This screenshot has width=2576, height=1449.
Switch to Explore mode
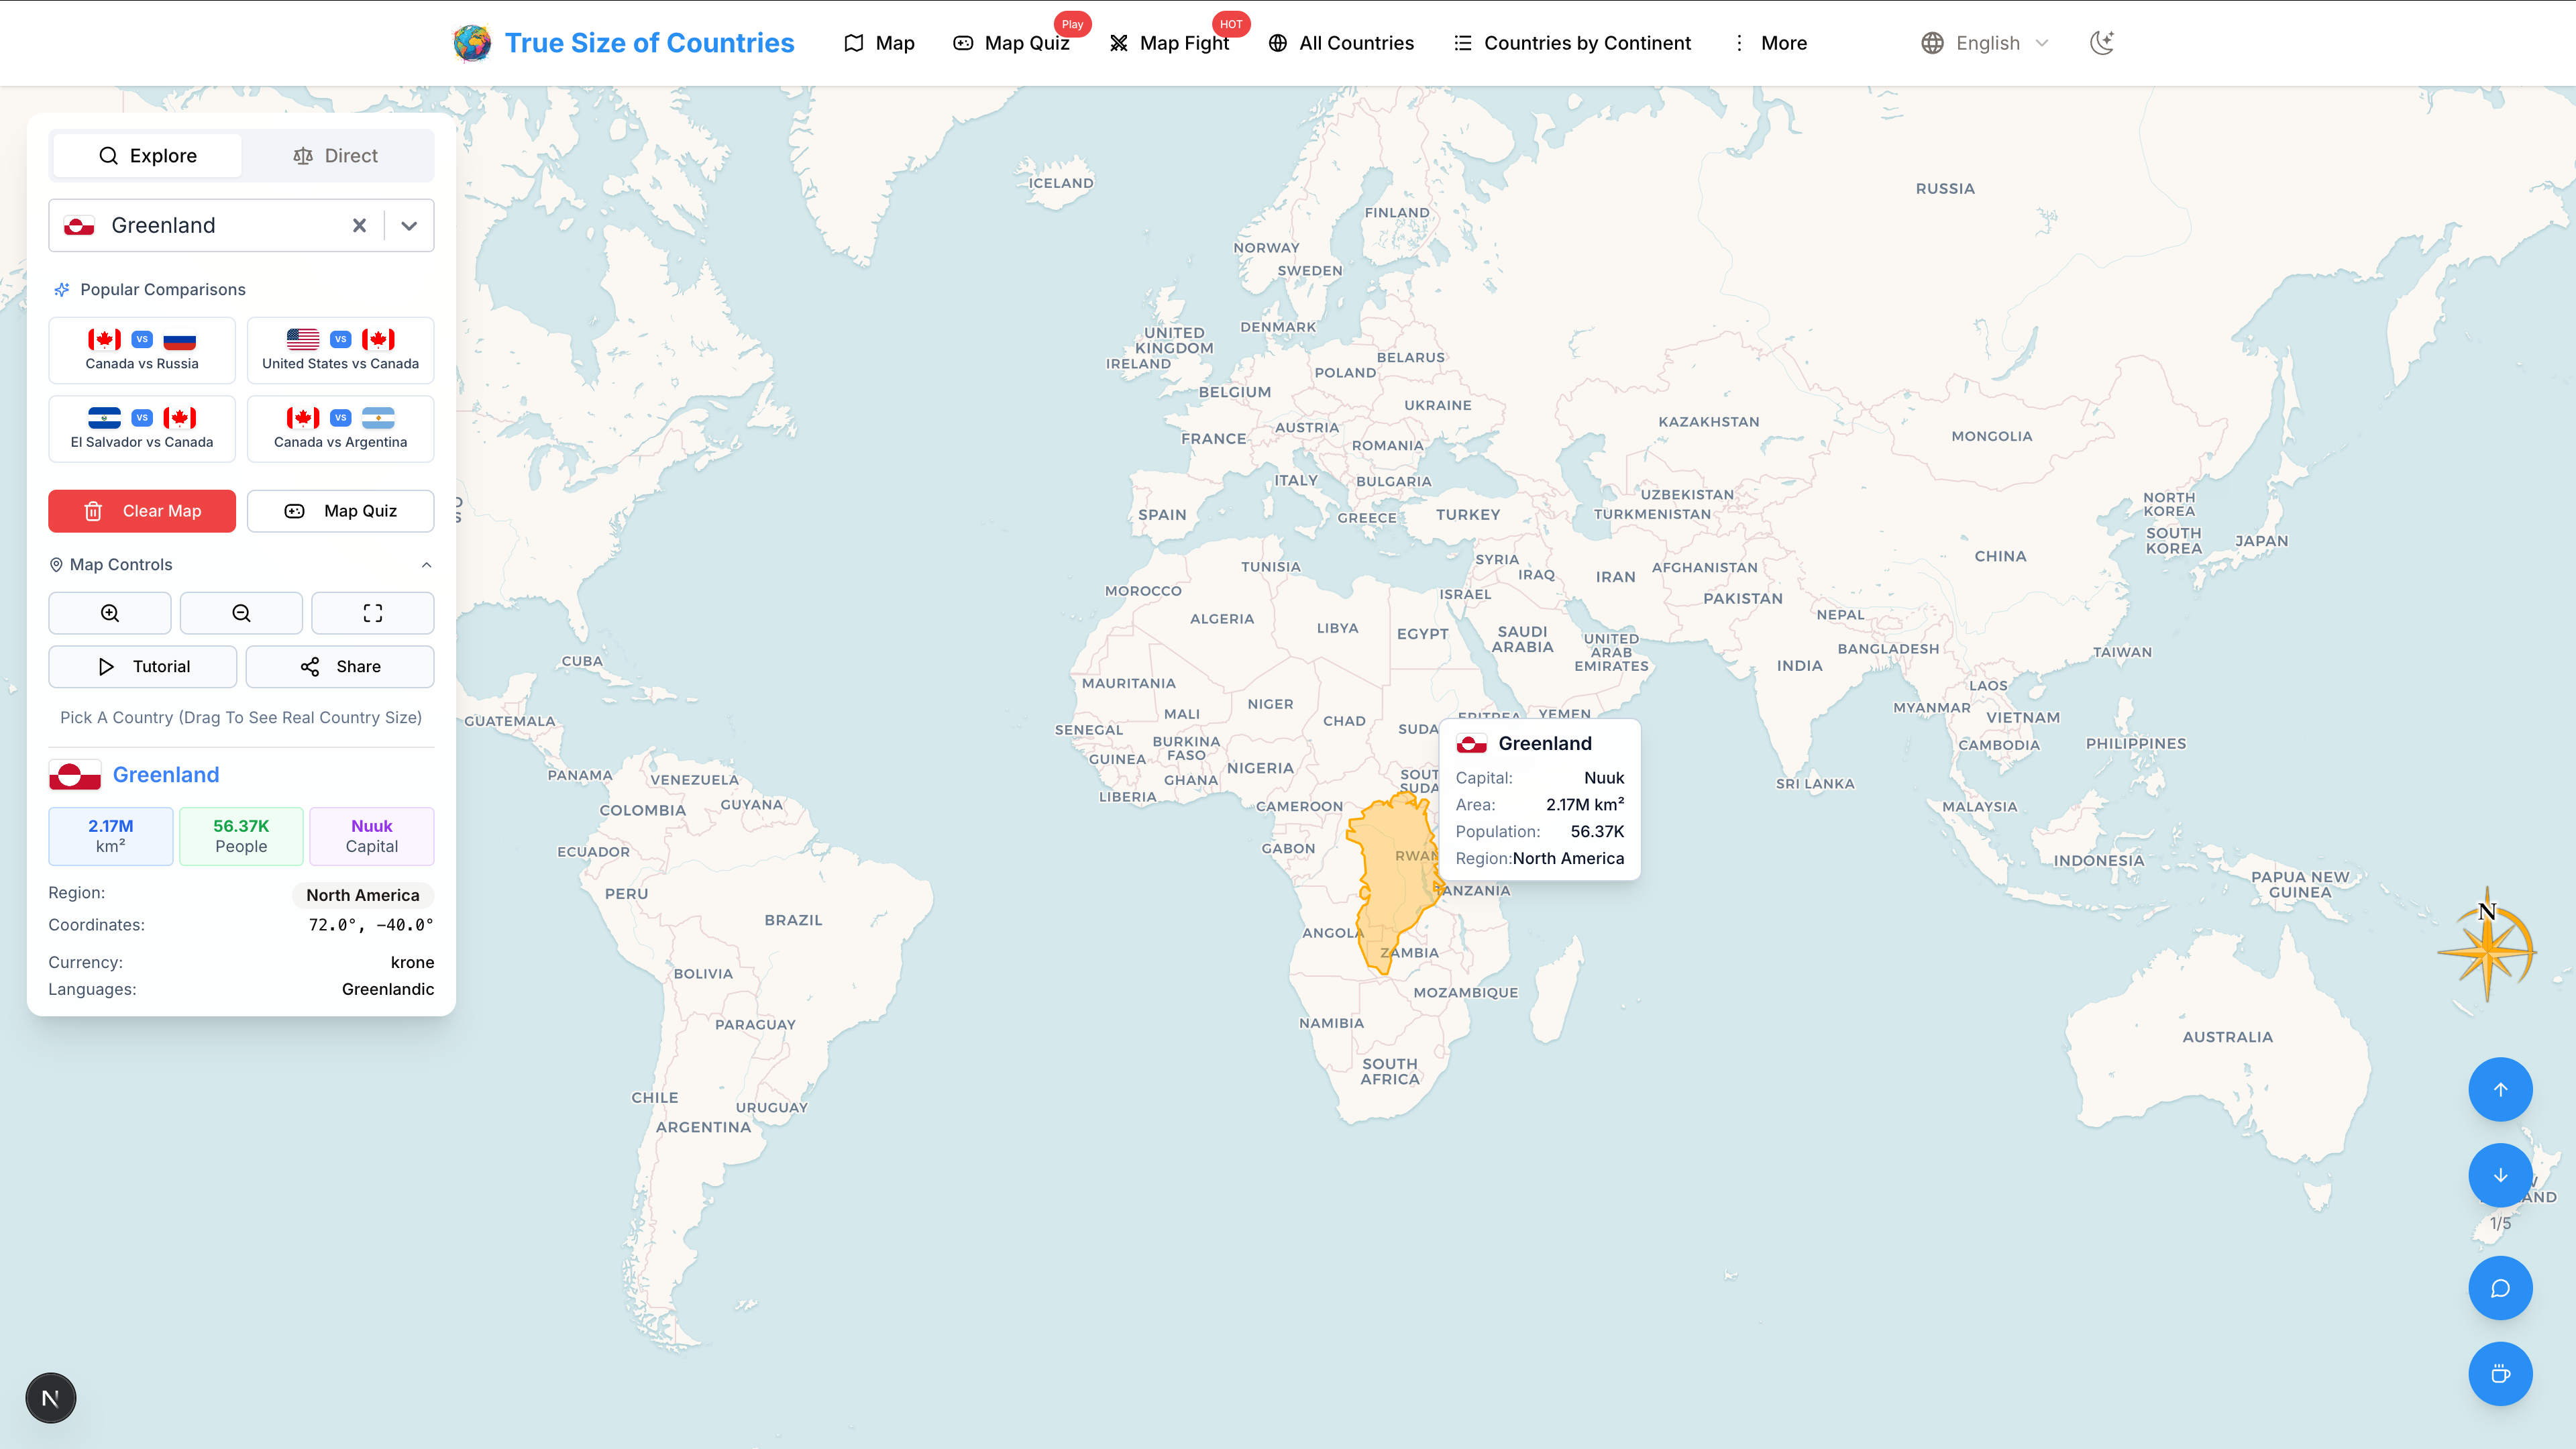147,156
